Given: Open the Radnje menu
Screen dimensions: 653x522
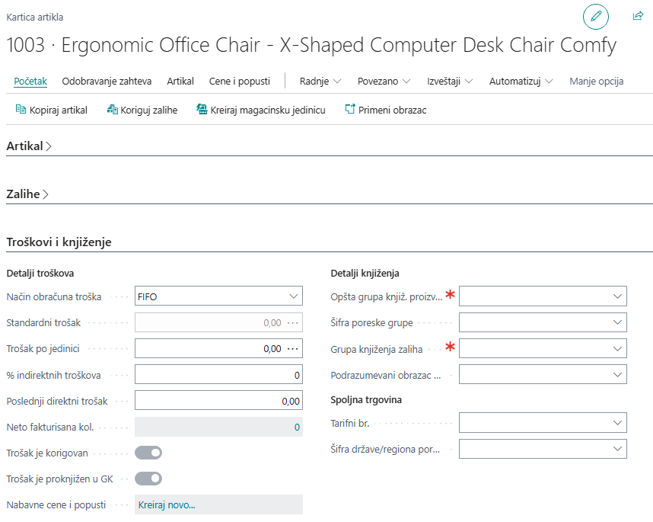Looking at the screenshot, I should [320, 81].
